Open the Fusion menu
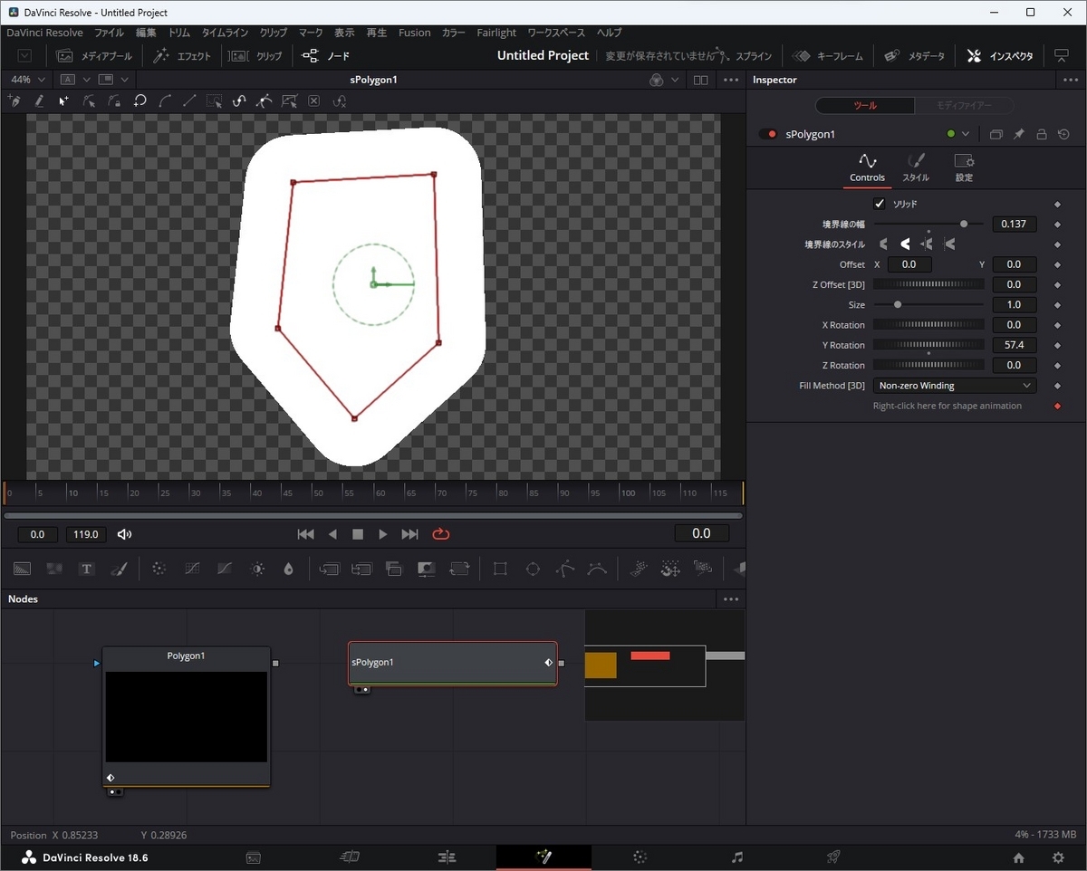The image size is (1087, 871). [415, 33]
